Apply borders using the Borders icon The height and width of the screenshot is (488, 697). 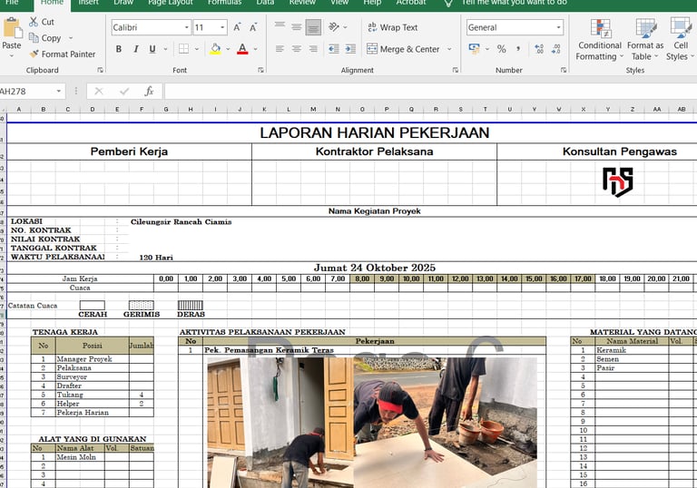[183, 49]
